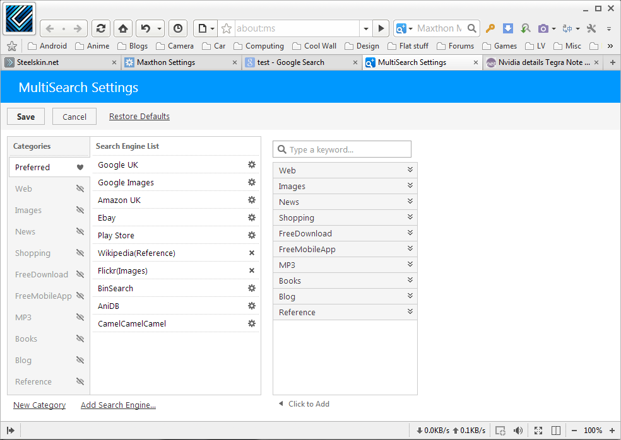Click the Restore Defaults link
The height and width of the screenshot is (440, 621).
[x=139, y=117]
